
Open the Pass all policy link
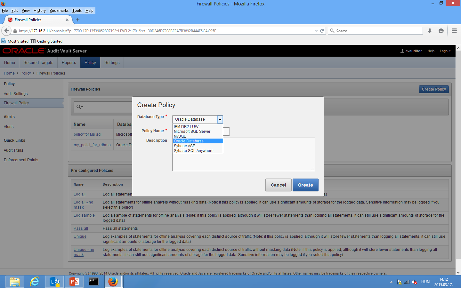(x=81, y=228)
